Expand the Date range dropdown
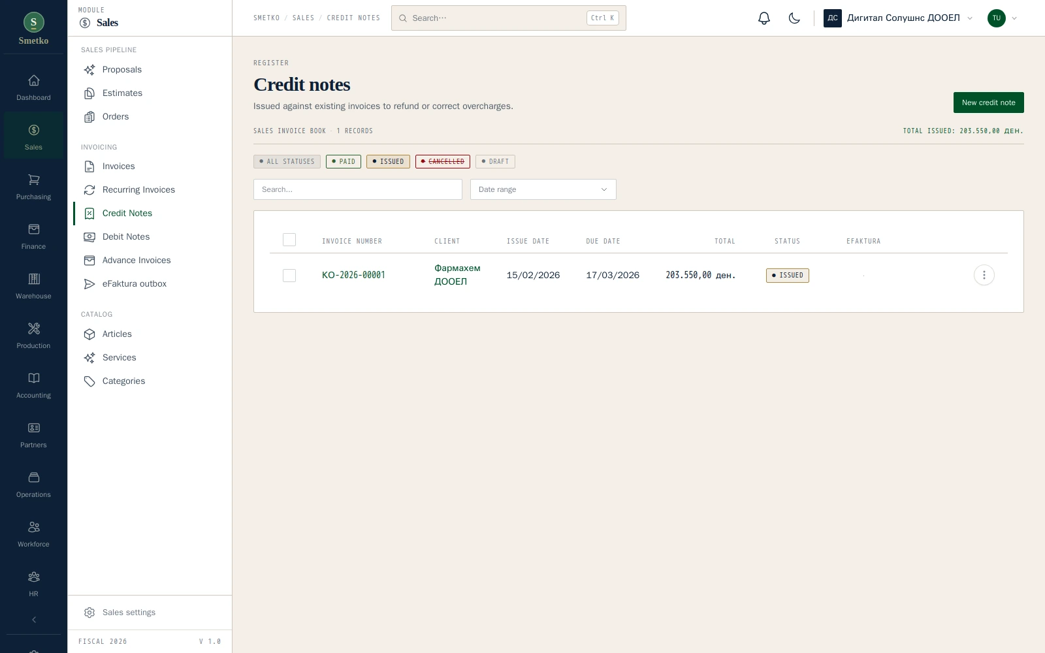This screenshot has width=1045, height=653. pyautogui.click(x=543, y=189)
